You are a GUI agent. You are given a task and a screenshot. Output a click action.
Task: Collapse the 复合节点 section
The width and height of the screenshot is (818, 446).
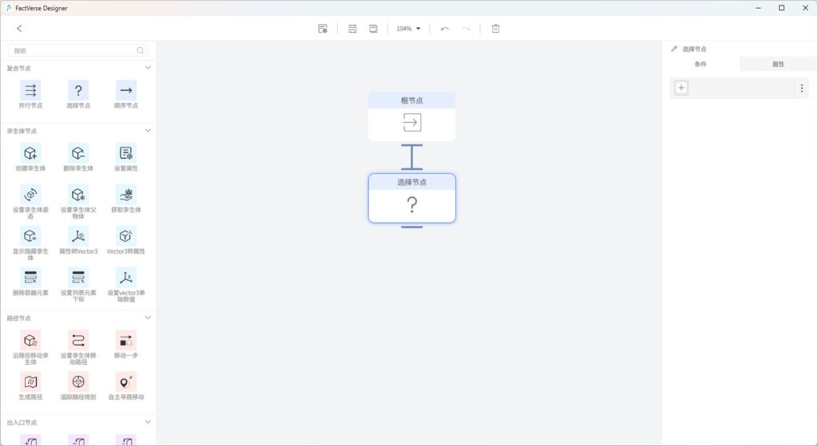[148, 68]
